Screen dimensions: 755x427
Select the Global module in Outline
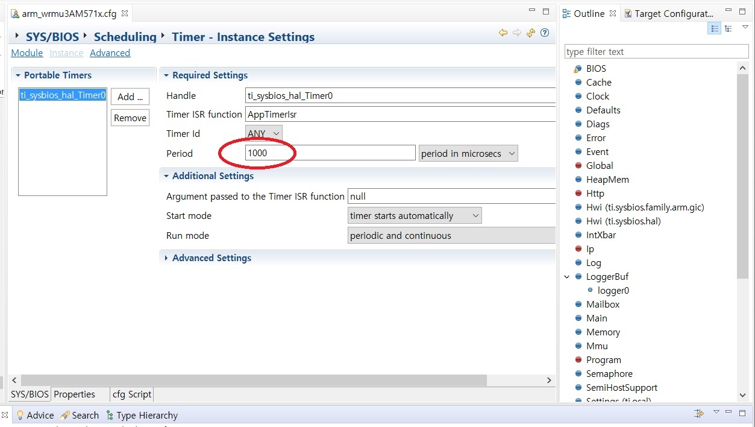click(x=600, y=166)
